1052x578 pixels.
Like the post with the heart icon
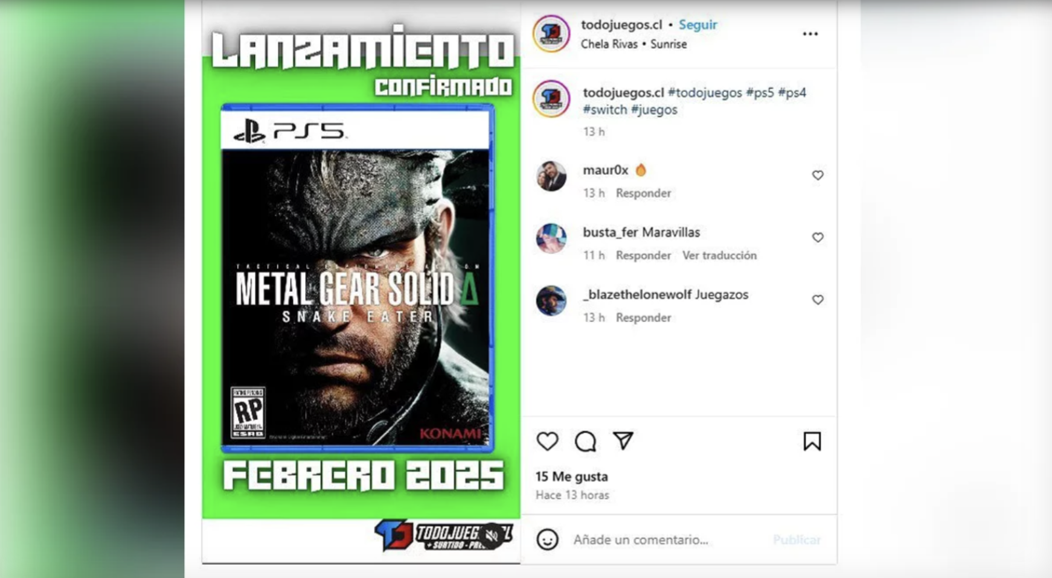click(x=547, y=441)
